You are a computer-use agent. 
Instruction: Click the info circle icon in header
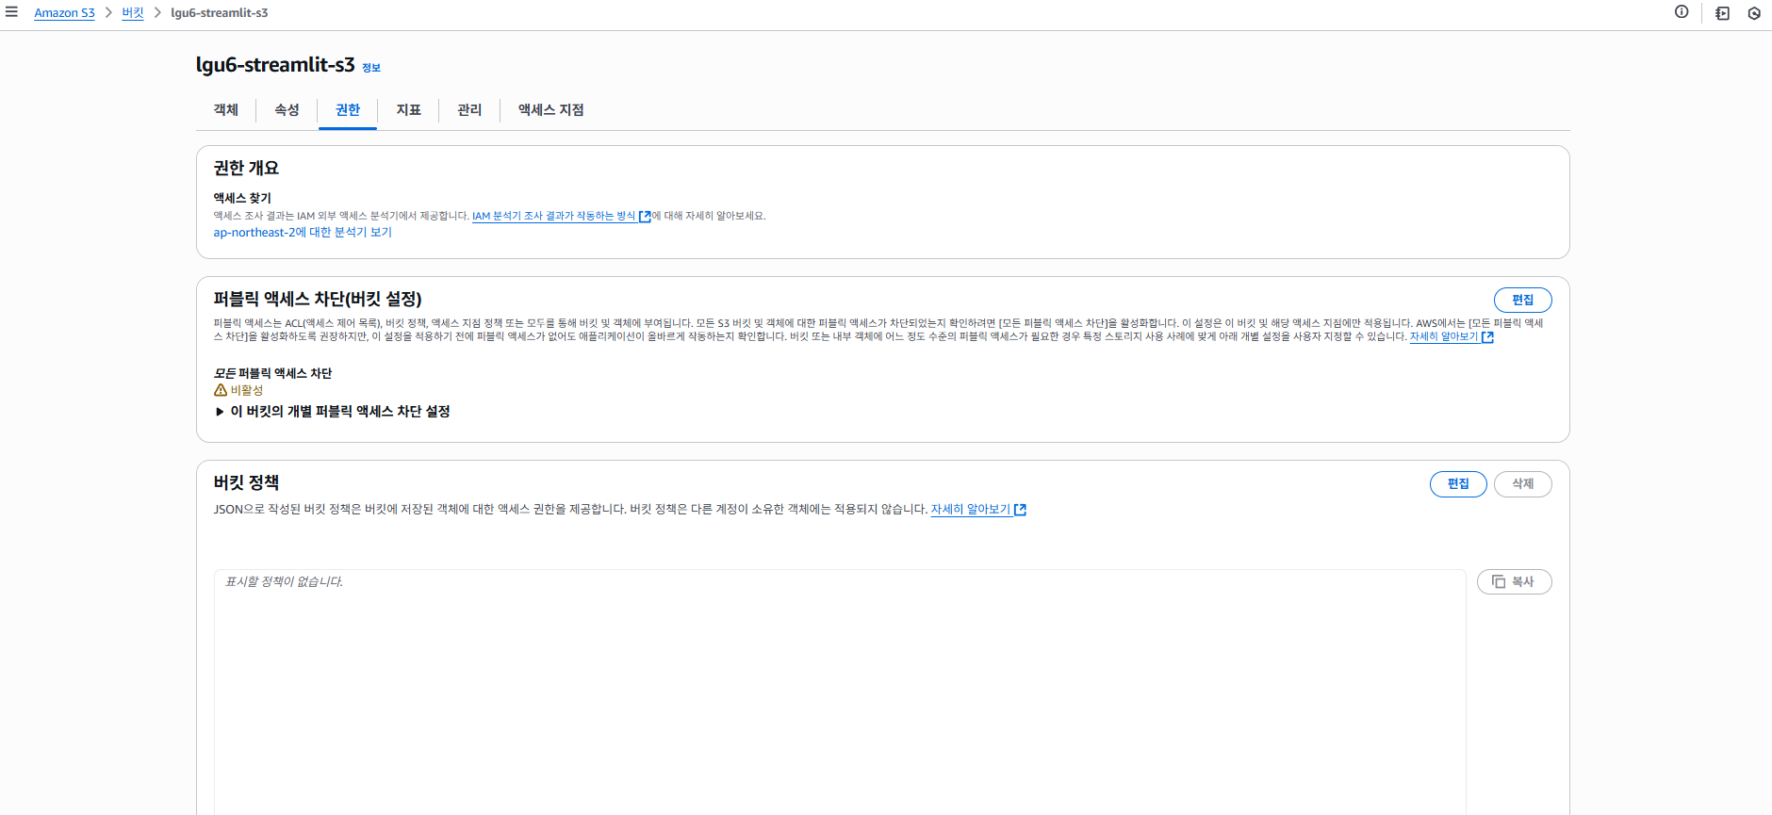point(1682,12)
